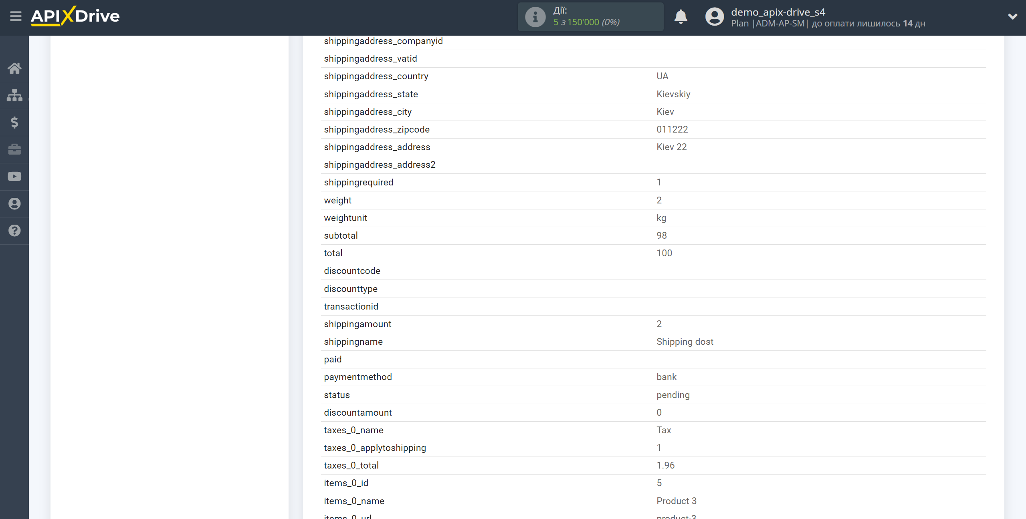Select the shippingaddress_state field name
This screenshot has width=1026, height=519.
coord(371,94)
